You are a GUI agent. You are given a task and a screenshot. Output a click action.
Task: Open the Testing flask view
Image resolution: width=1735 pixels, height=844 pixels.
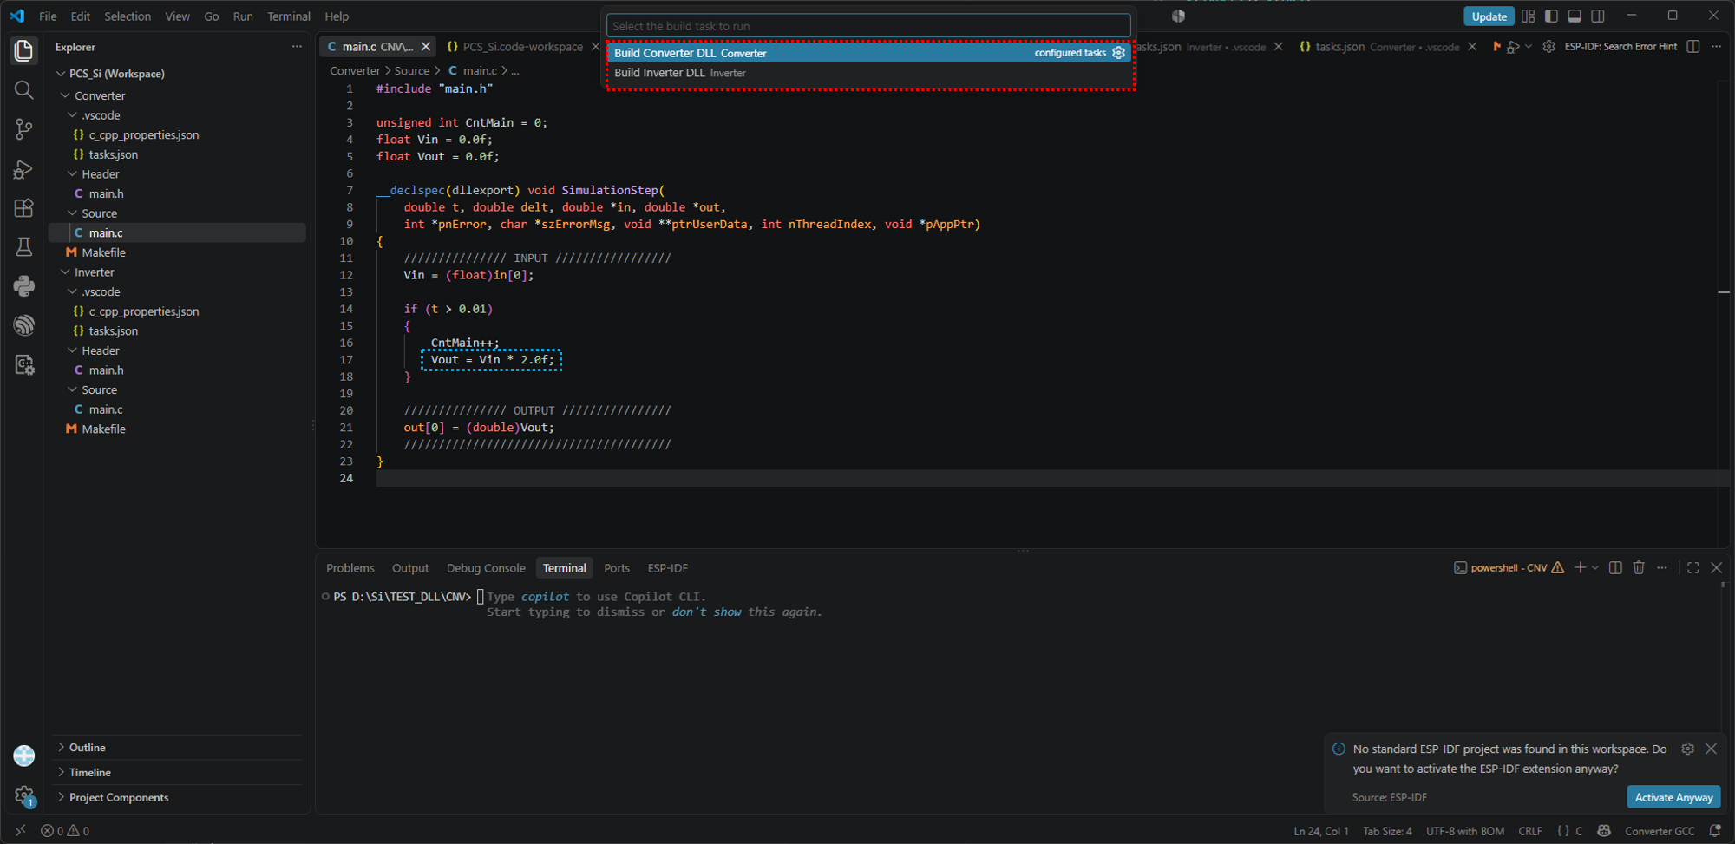[23, 247]
